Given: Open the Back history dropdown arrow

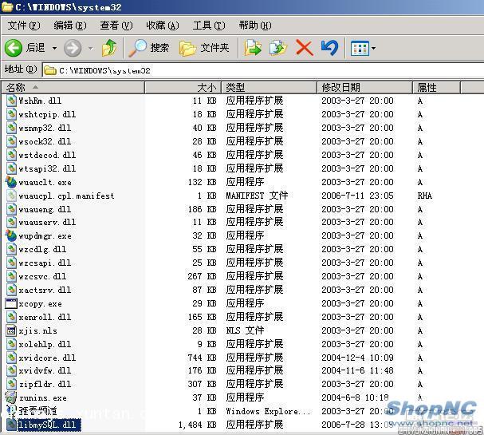Looking at the screenshot, I should pyautogui.click(x=54, y=48).
